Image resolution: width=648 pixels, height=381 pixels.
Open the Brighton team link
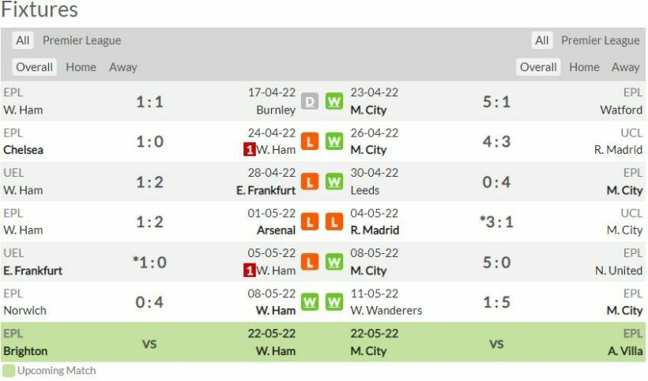(x=25, y=351)
